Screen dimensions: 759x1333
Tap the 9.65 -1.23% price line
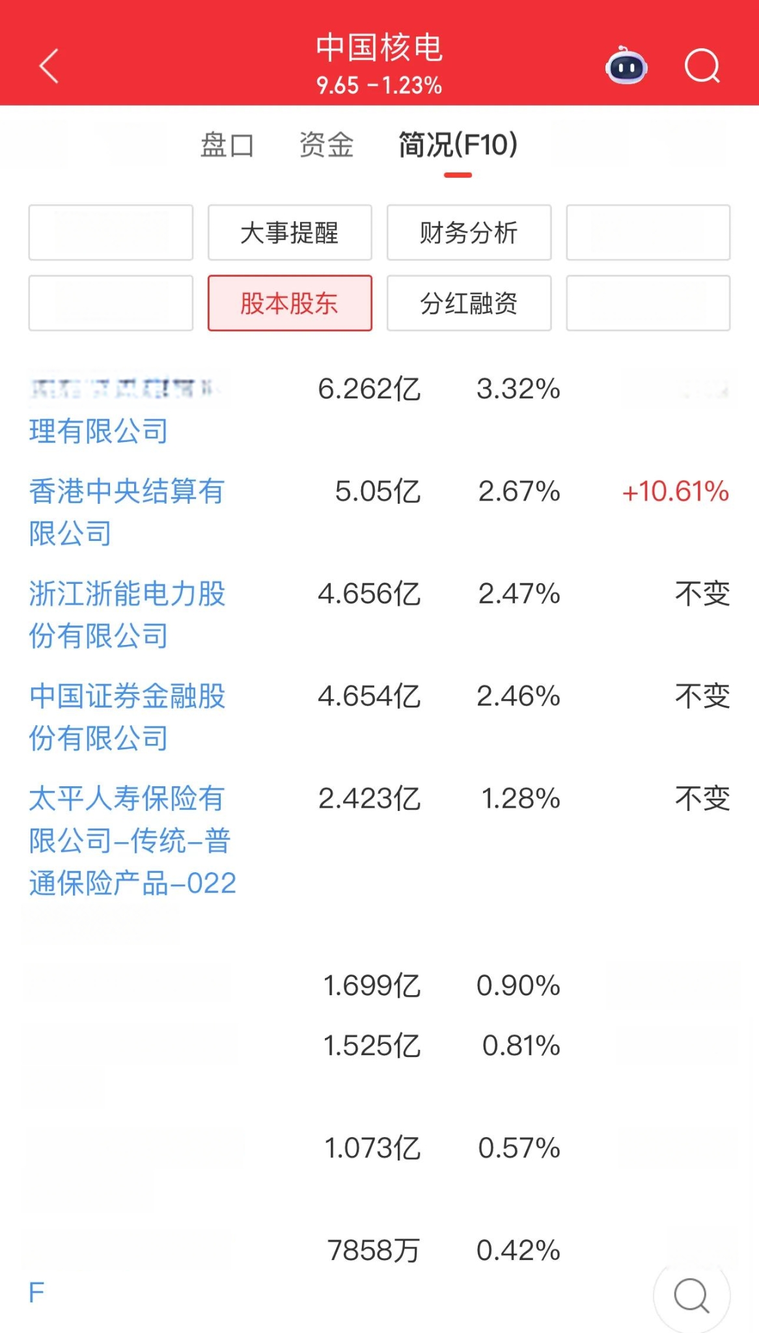379,85
